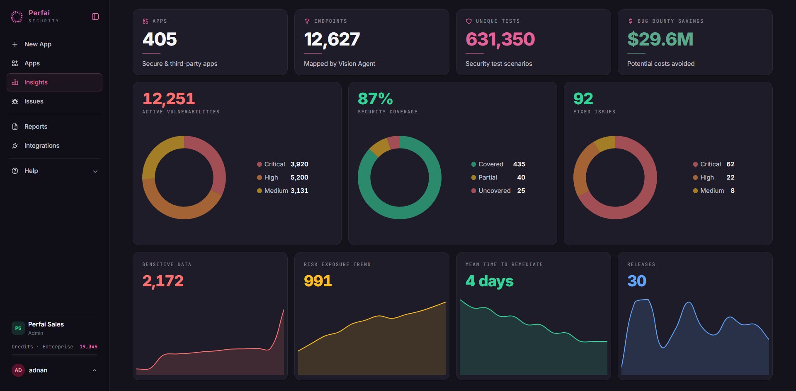This screenshot has height=391, width=796.
Task: Expand the adnan user menu chevron
Action: (95, 370)
